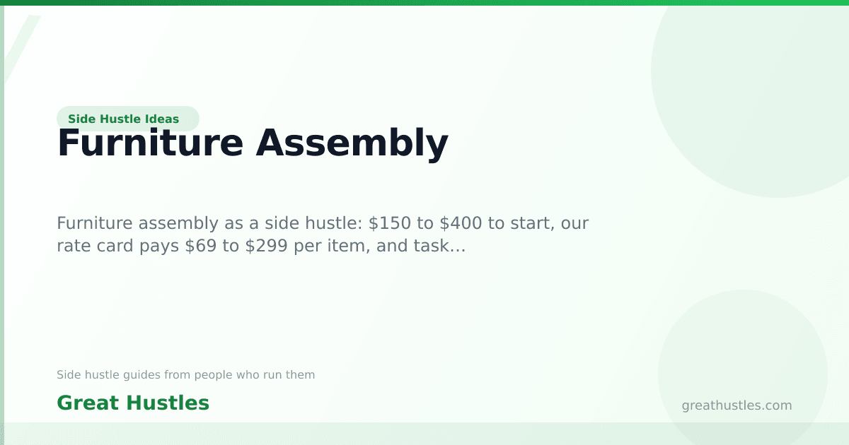Select the Furniture Assembly headline
Viewport: 849px width, 445px height.
[253, 143]
